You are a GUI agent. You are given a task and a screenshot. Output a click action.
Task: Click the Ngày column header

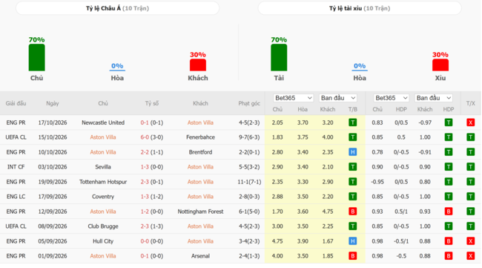[x=53, y=103]
